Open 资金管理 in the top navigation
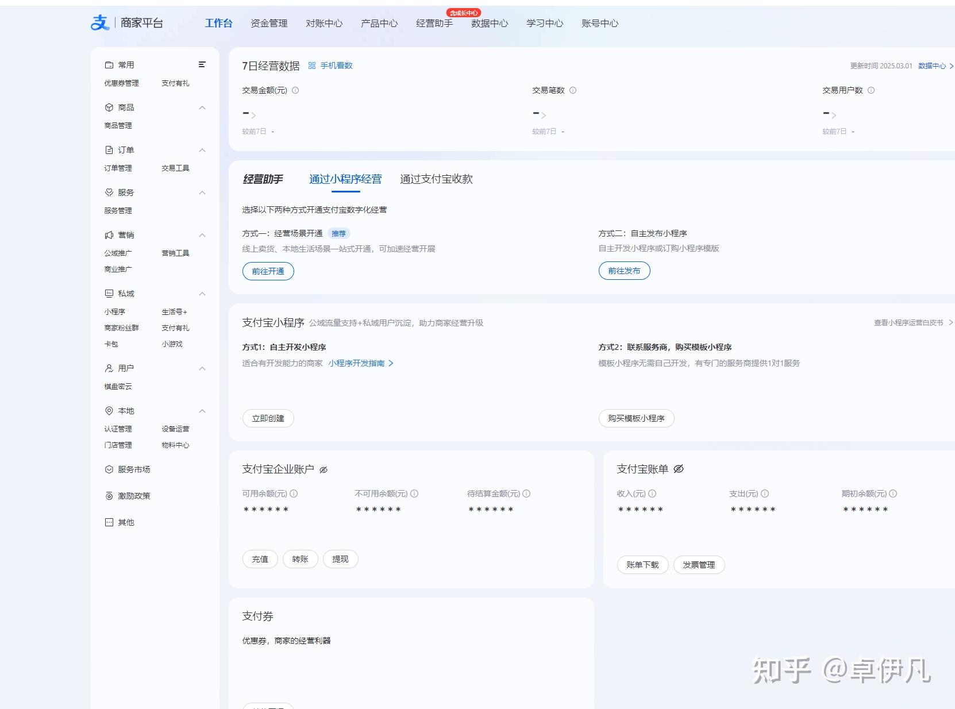955x709 pixels. pos(269,24)
